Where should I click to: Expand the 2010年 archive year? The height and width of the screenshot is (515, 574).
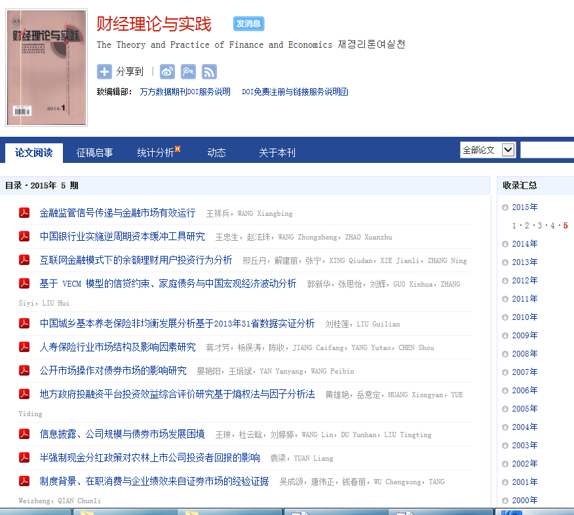point(524,317)
